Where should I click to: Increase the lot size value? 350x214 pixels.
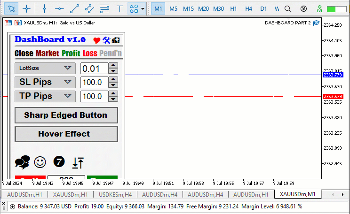tap(113, 66)
